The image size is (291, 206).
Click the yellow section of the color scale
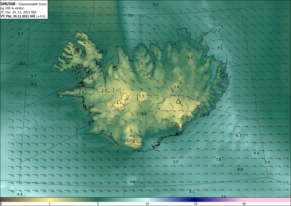point(49,200)
